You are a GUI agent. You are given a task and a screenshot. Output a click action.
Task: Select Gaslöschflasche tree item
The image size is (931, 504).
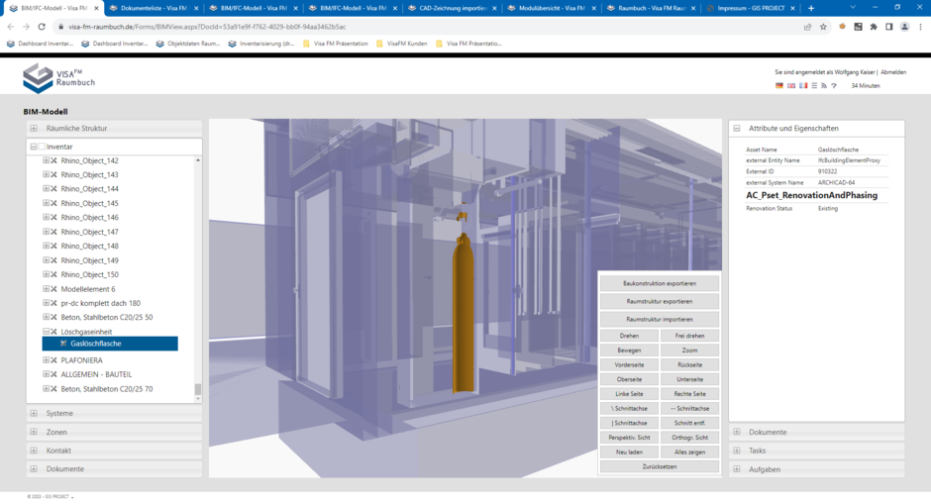coord(110,344)
